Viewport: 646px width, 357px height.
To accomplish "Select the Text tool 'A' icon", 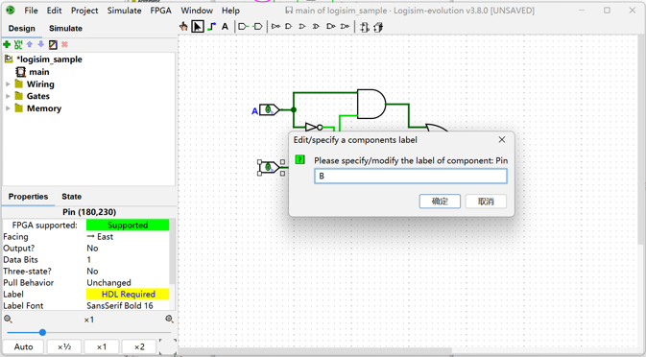I will pos(225,27).
